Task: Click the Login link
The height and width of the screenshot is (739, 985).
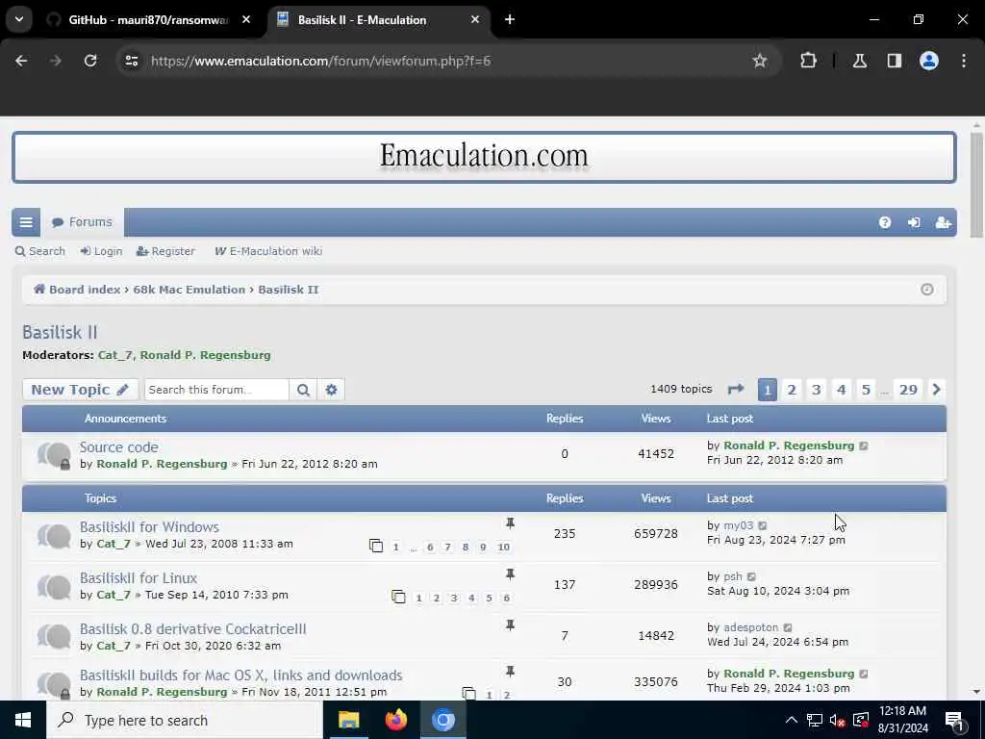Action: pyautogui.click(x=101, y=251)
